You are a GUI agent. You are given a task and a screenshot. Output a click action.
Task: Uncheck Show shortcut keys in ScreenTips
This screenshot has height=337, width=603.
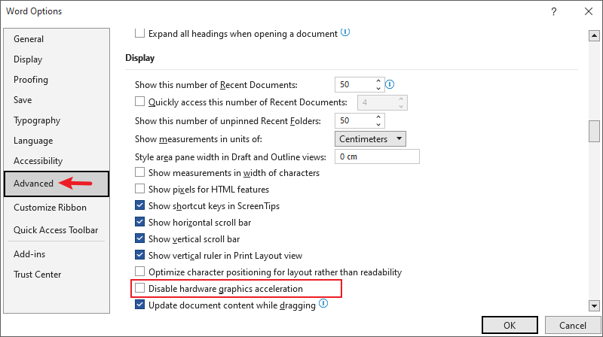coord(139,205)
